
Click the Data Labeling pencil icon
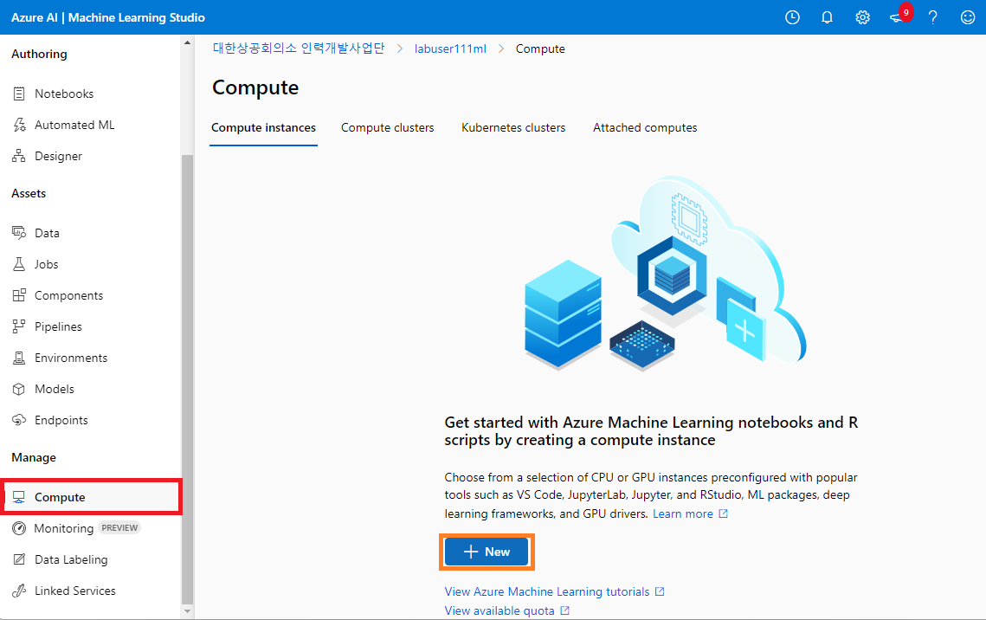[x=19, y=559]
